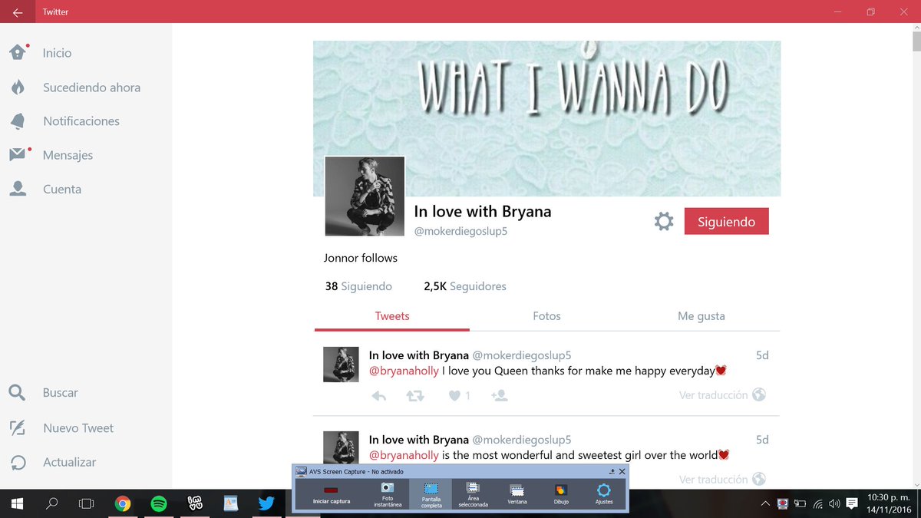
Task: Click second tweet's author avatar
Action: (x=341, y=448)
